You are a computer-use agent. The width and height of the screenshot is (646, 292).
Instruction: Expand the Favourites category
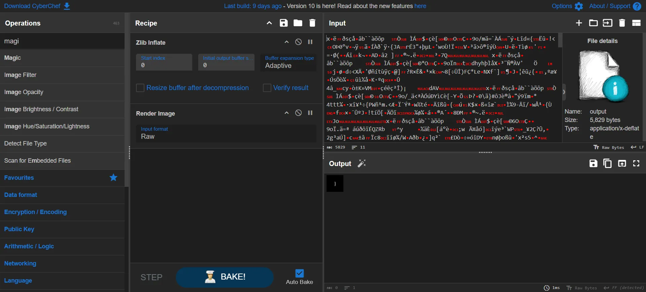coord(62,178)
